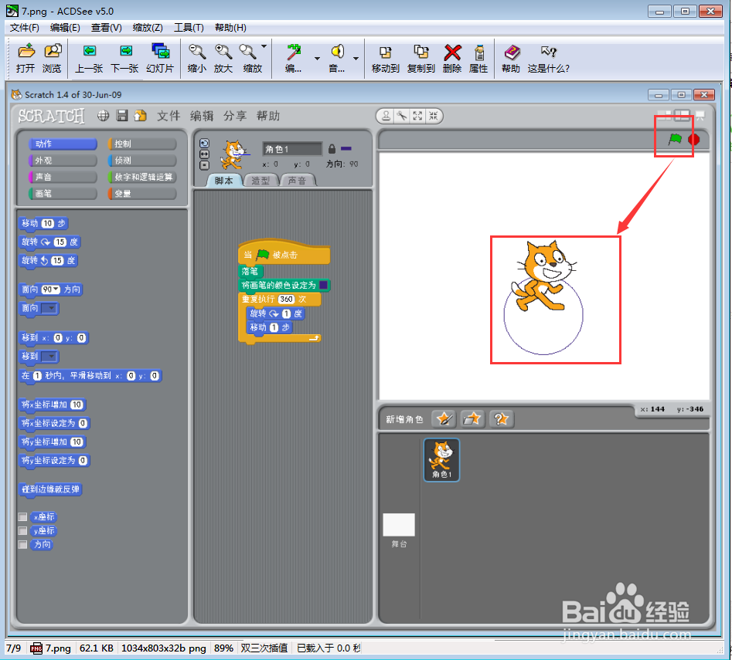Select the don't-rotate style button
The height and width of the screenshot is (660, 732).
click(x=204, y=165)
